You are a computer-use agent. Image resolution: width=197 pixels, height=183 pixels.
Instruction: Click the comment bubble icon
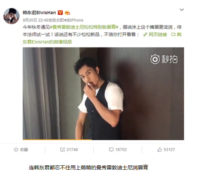(111, 149)
